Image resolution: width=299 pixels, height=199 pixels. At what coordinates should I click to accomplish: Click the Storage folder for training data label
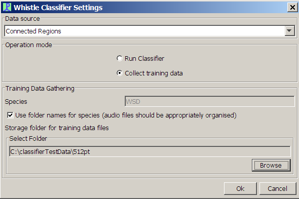tap(57, 128)
